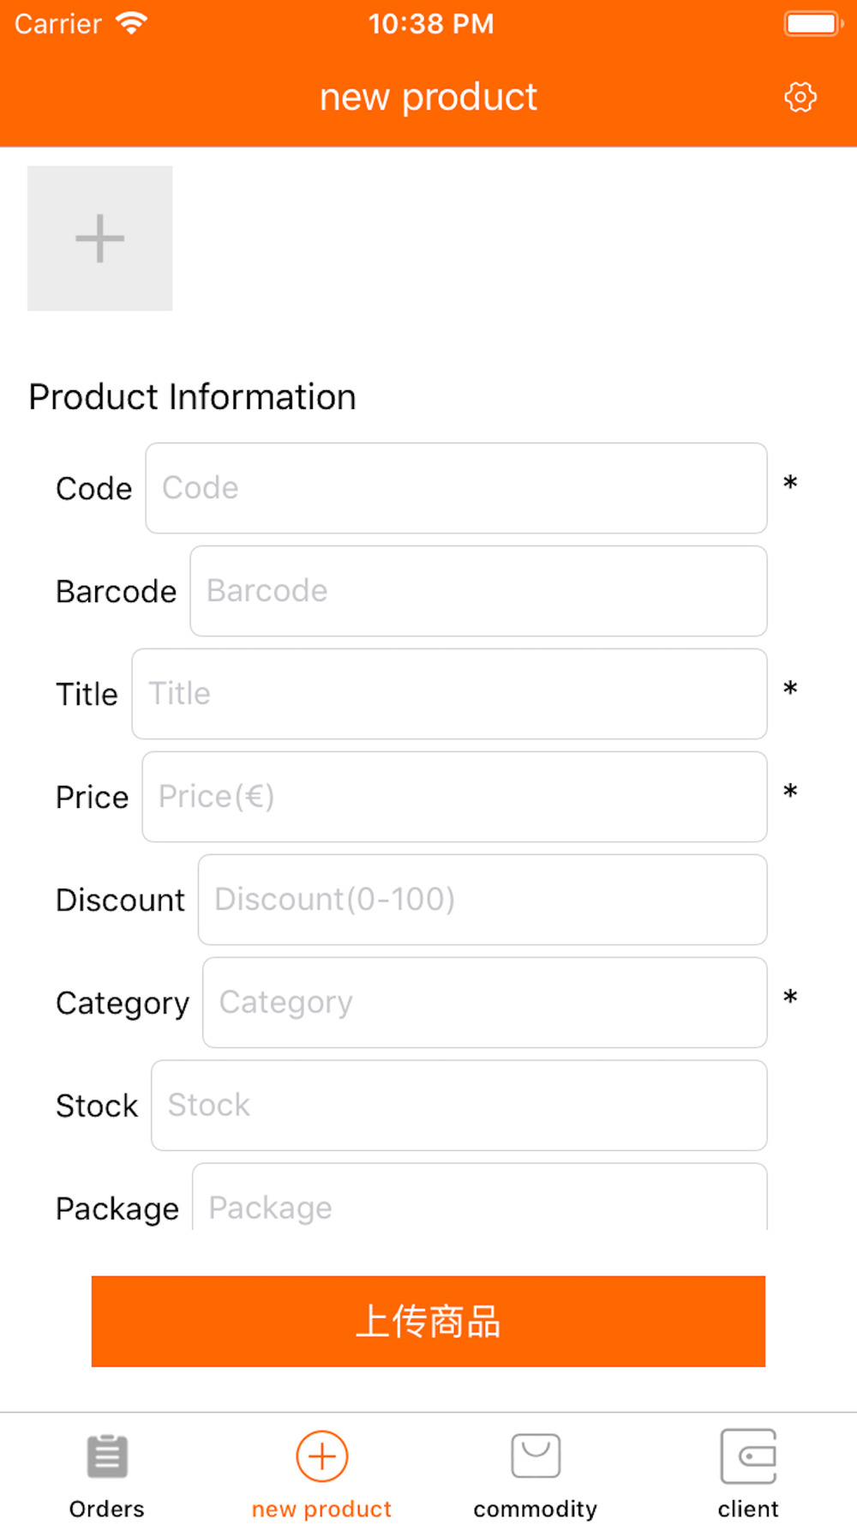This screenshot has height=1525, width=857.
Task: Select the Discount(0-100) input field
Action: [x=482, y=900]
